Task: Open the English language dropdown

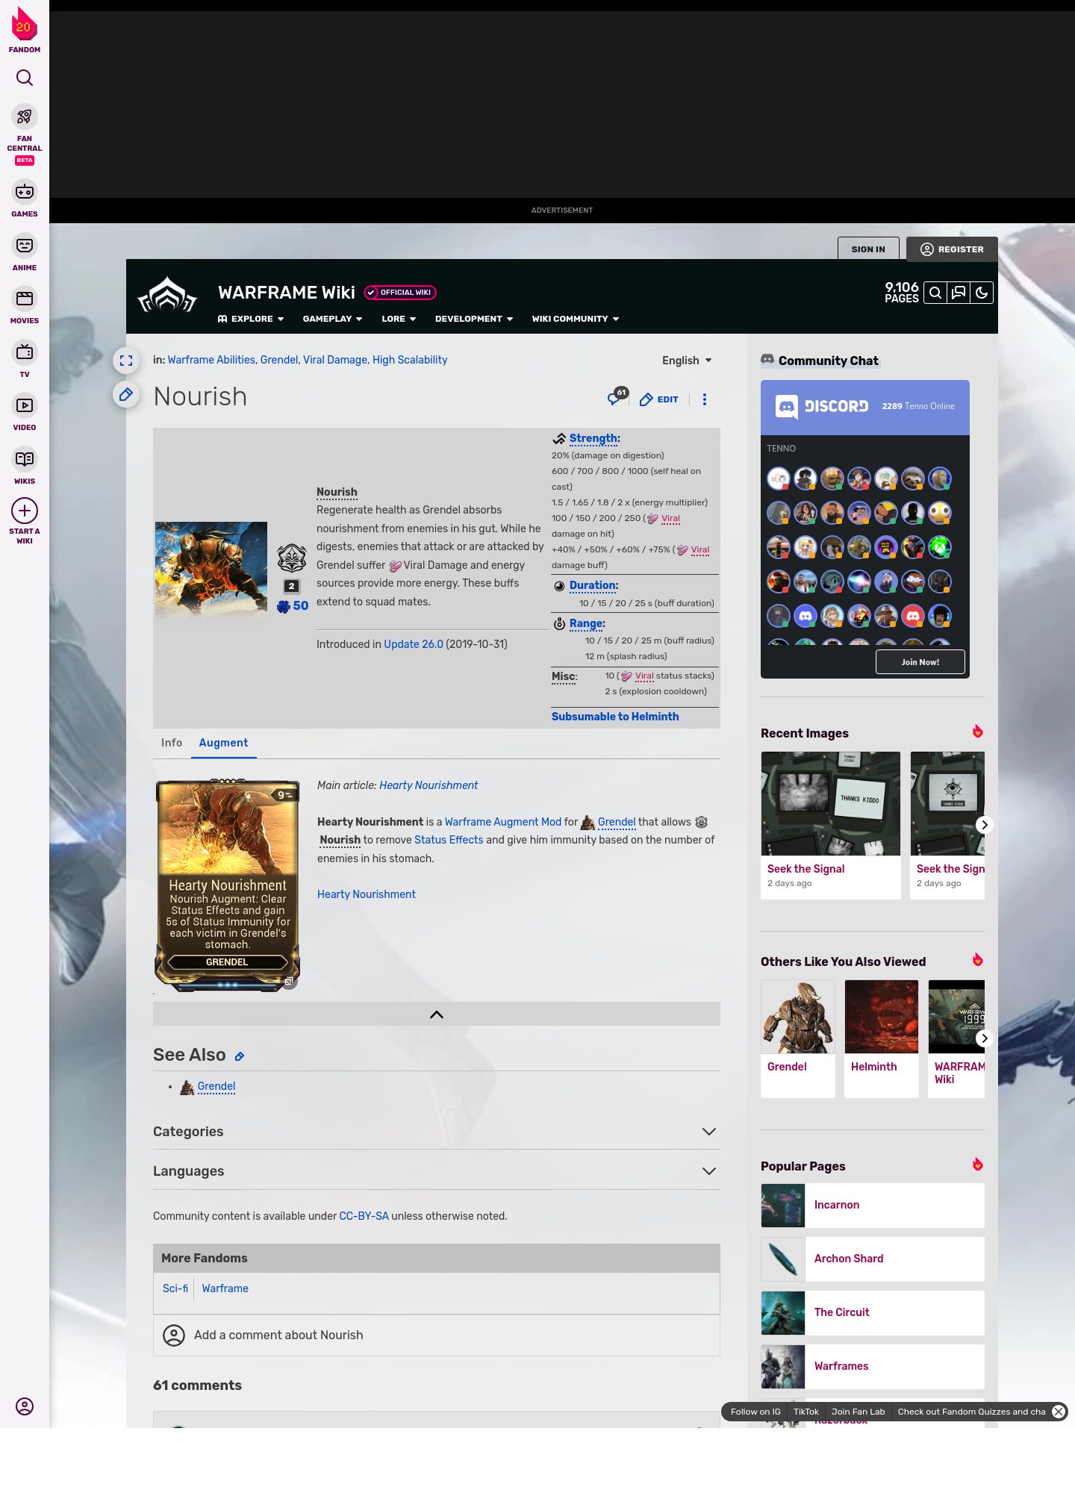Action: (687, 361)
